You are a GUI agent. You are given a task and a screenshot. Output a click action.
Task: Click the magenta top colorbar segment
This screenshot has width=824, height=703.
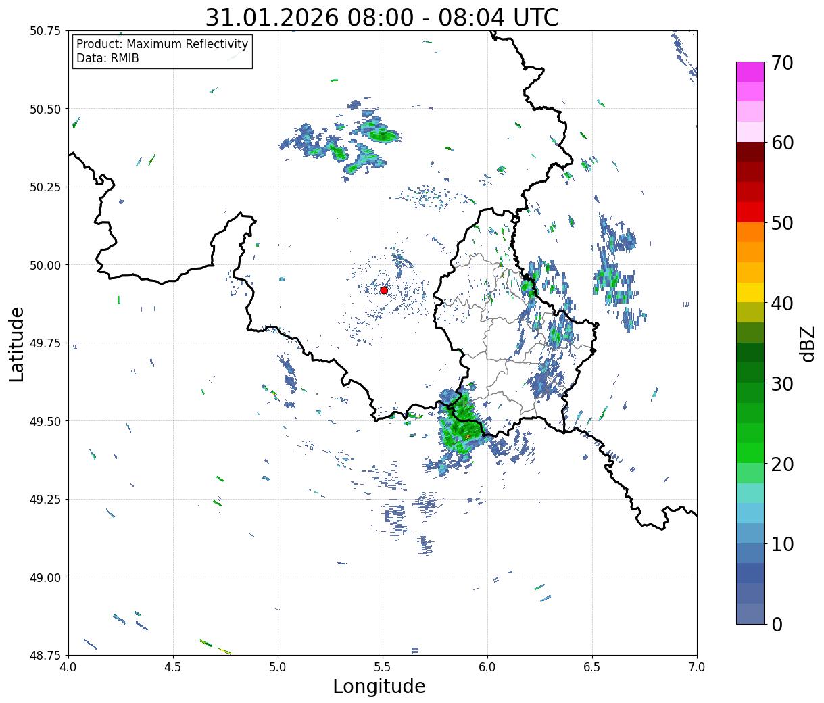(x=750, y=72)
